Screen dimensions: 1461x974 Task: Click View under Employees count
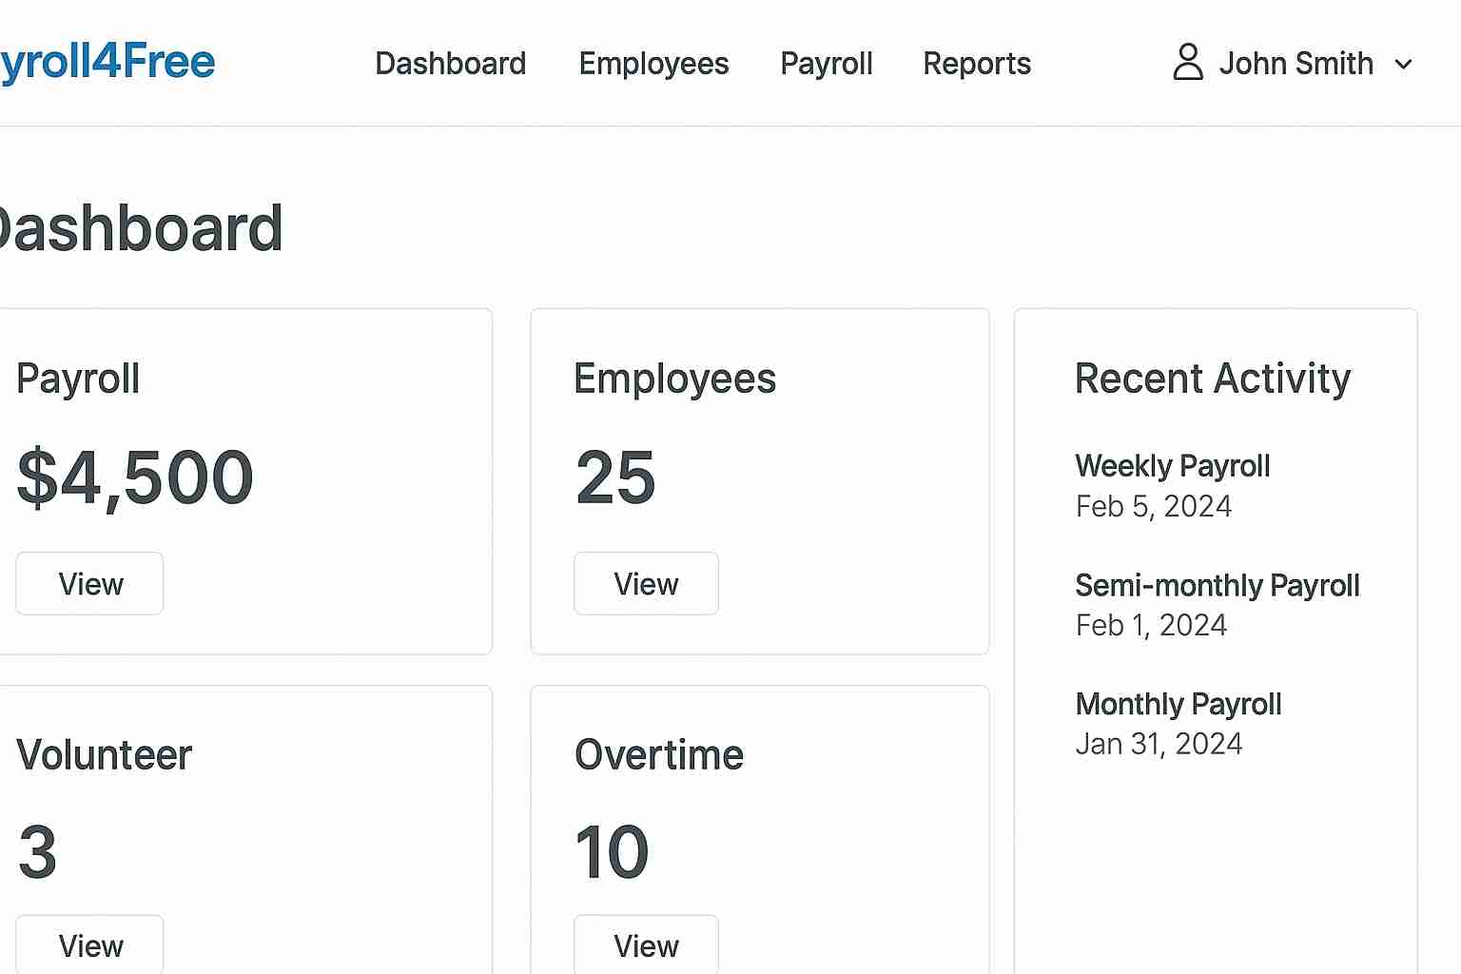646,583
